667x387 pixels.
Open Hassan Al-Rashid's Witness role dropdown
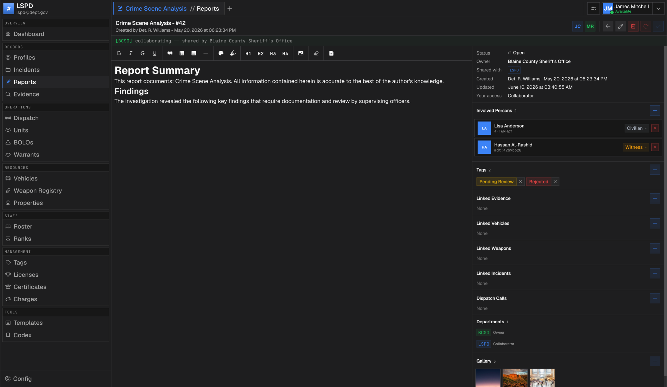[636, 147]
